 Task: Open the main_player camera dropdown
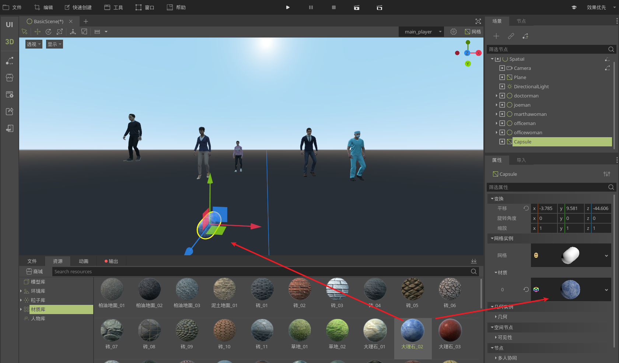[421, 32]
